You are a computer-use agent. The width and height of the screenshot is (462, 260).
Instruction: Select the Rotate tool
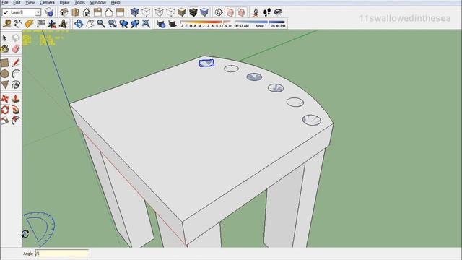[x=4, y=110]
